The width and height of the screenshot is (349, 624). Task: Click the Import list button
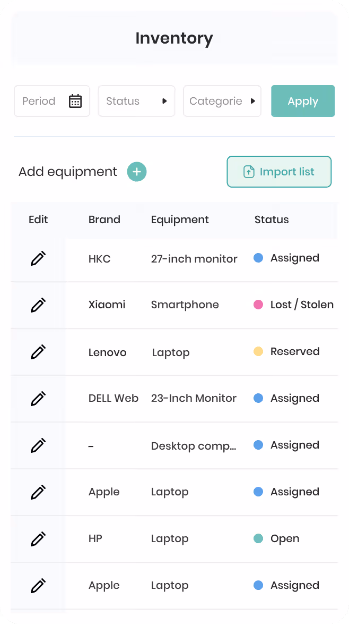tap(279, 172)
